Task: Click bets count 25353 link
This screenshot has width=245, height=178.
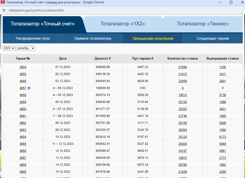Action: pyautogui.click(x=183, y=109)
